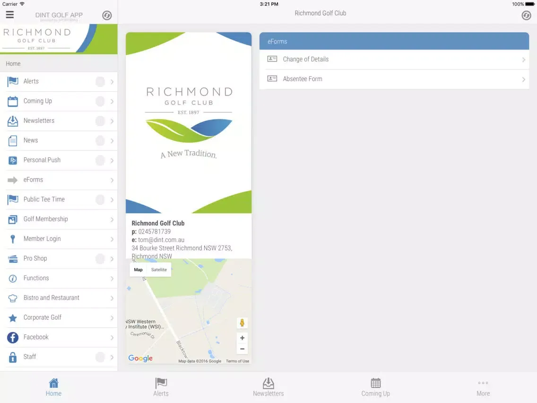The height and width of the screenshot is (403, 537).
Task: Click the Corporate Golf star icon
Action: tap(13, 318)
